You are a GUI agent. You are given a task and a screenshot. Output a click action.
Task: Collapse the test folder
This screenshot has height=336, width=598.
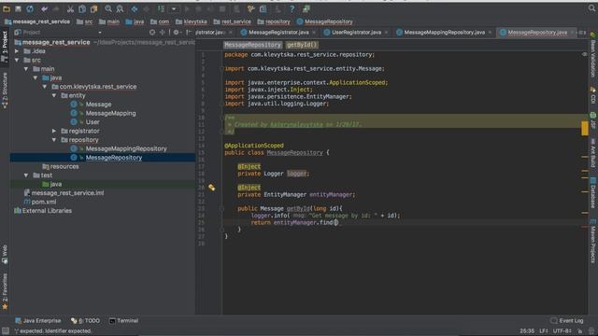point(26,175)
